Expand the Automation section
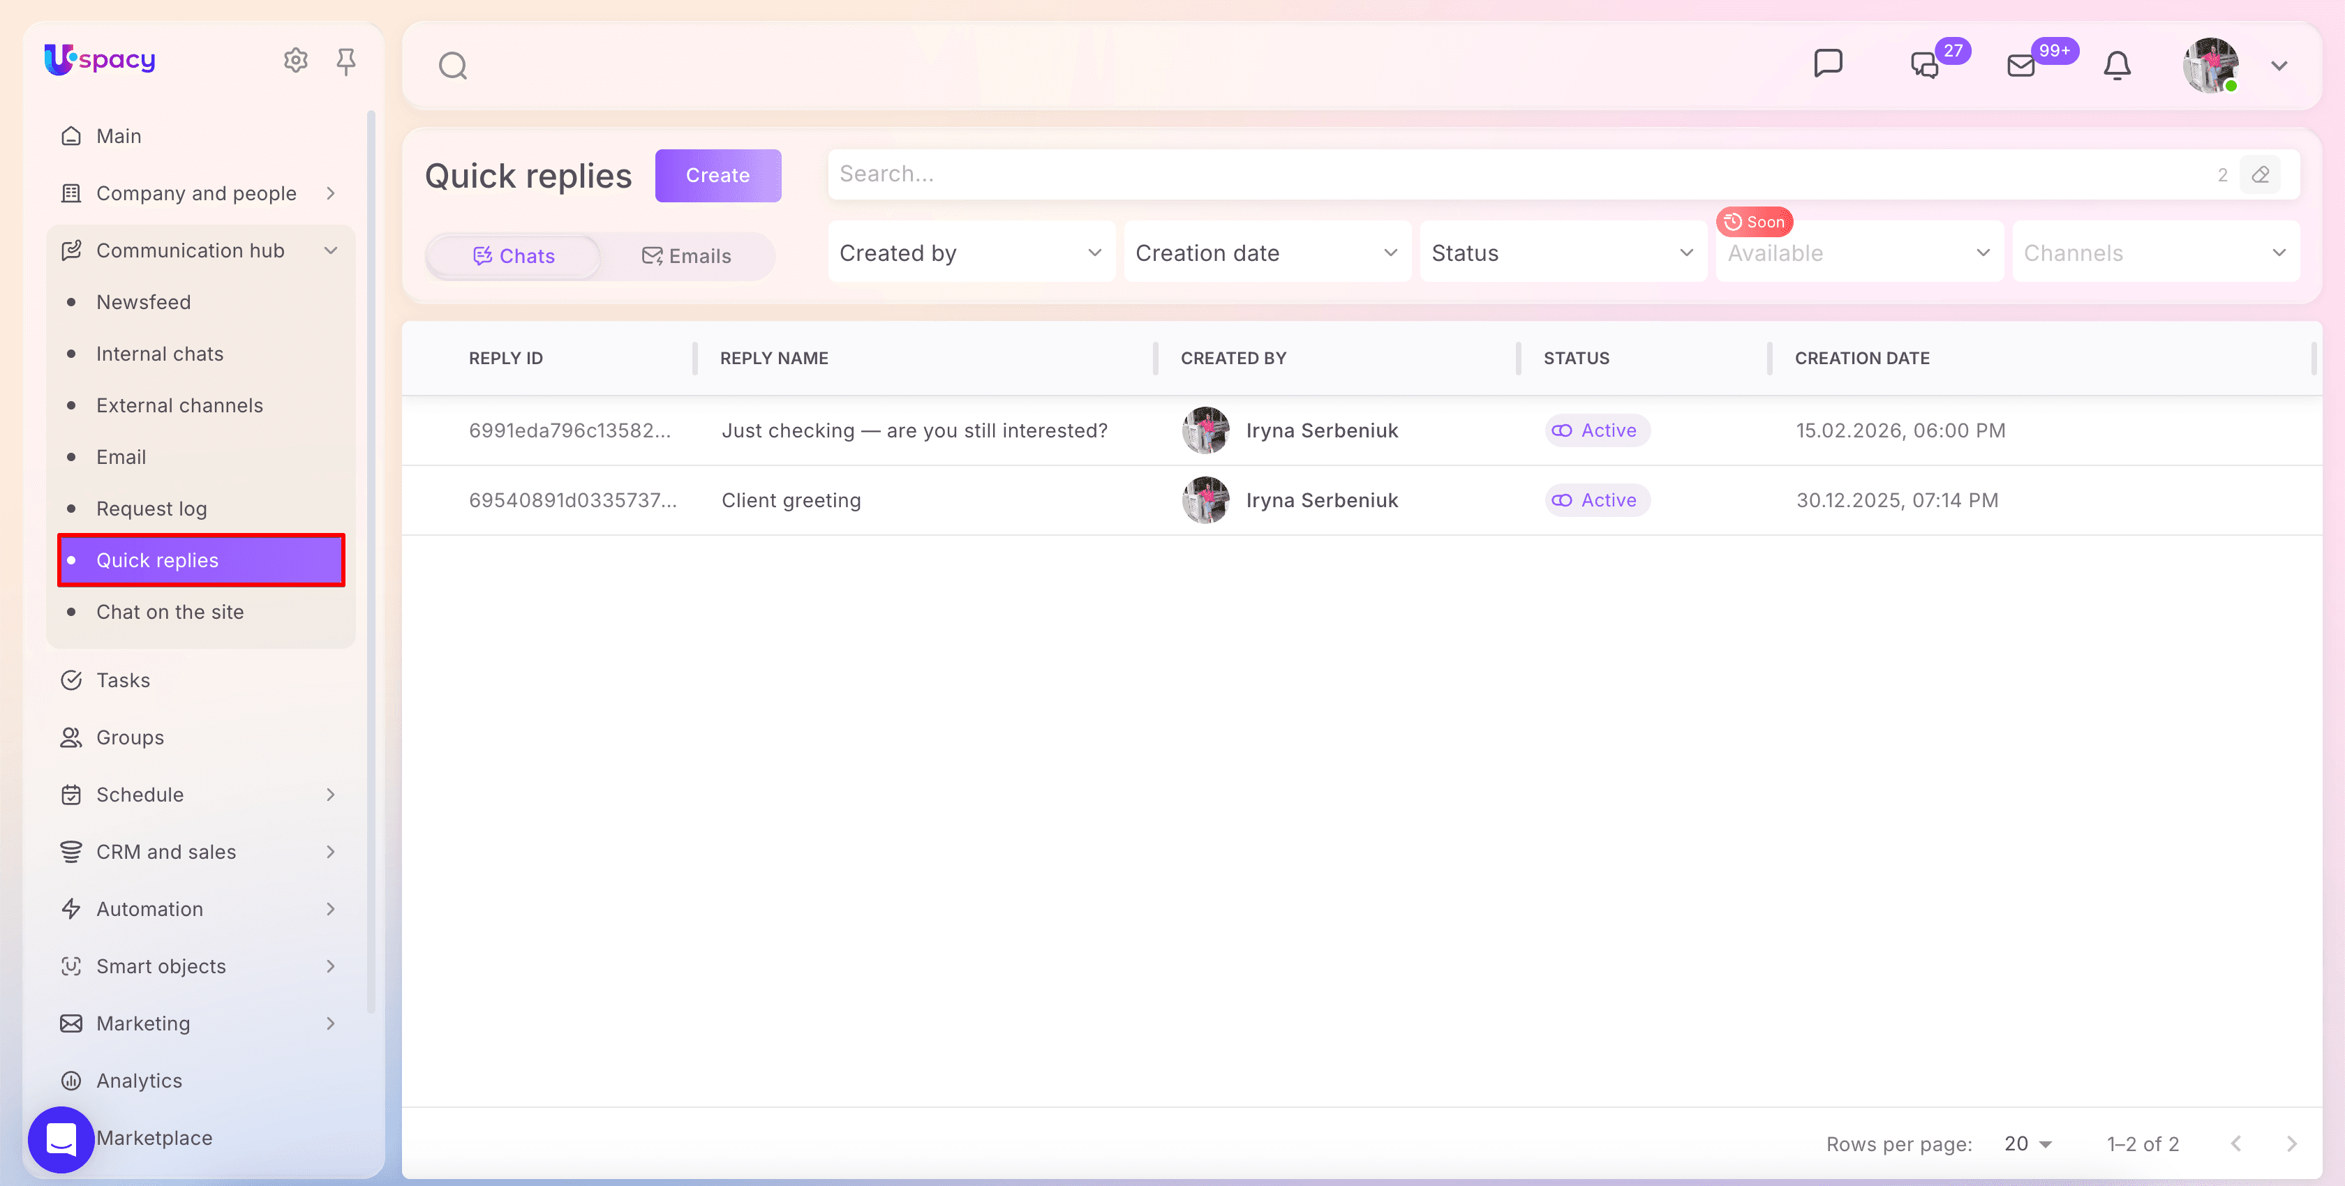The width and height of the screenshot is (2345, 1186). pyautogui.click(x=200, y=909)
